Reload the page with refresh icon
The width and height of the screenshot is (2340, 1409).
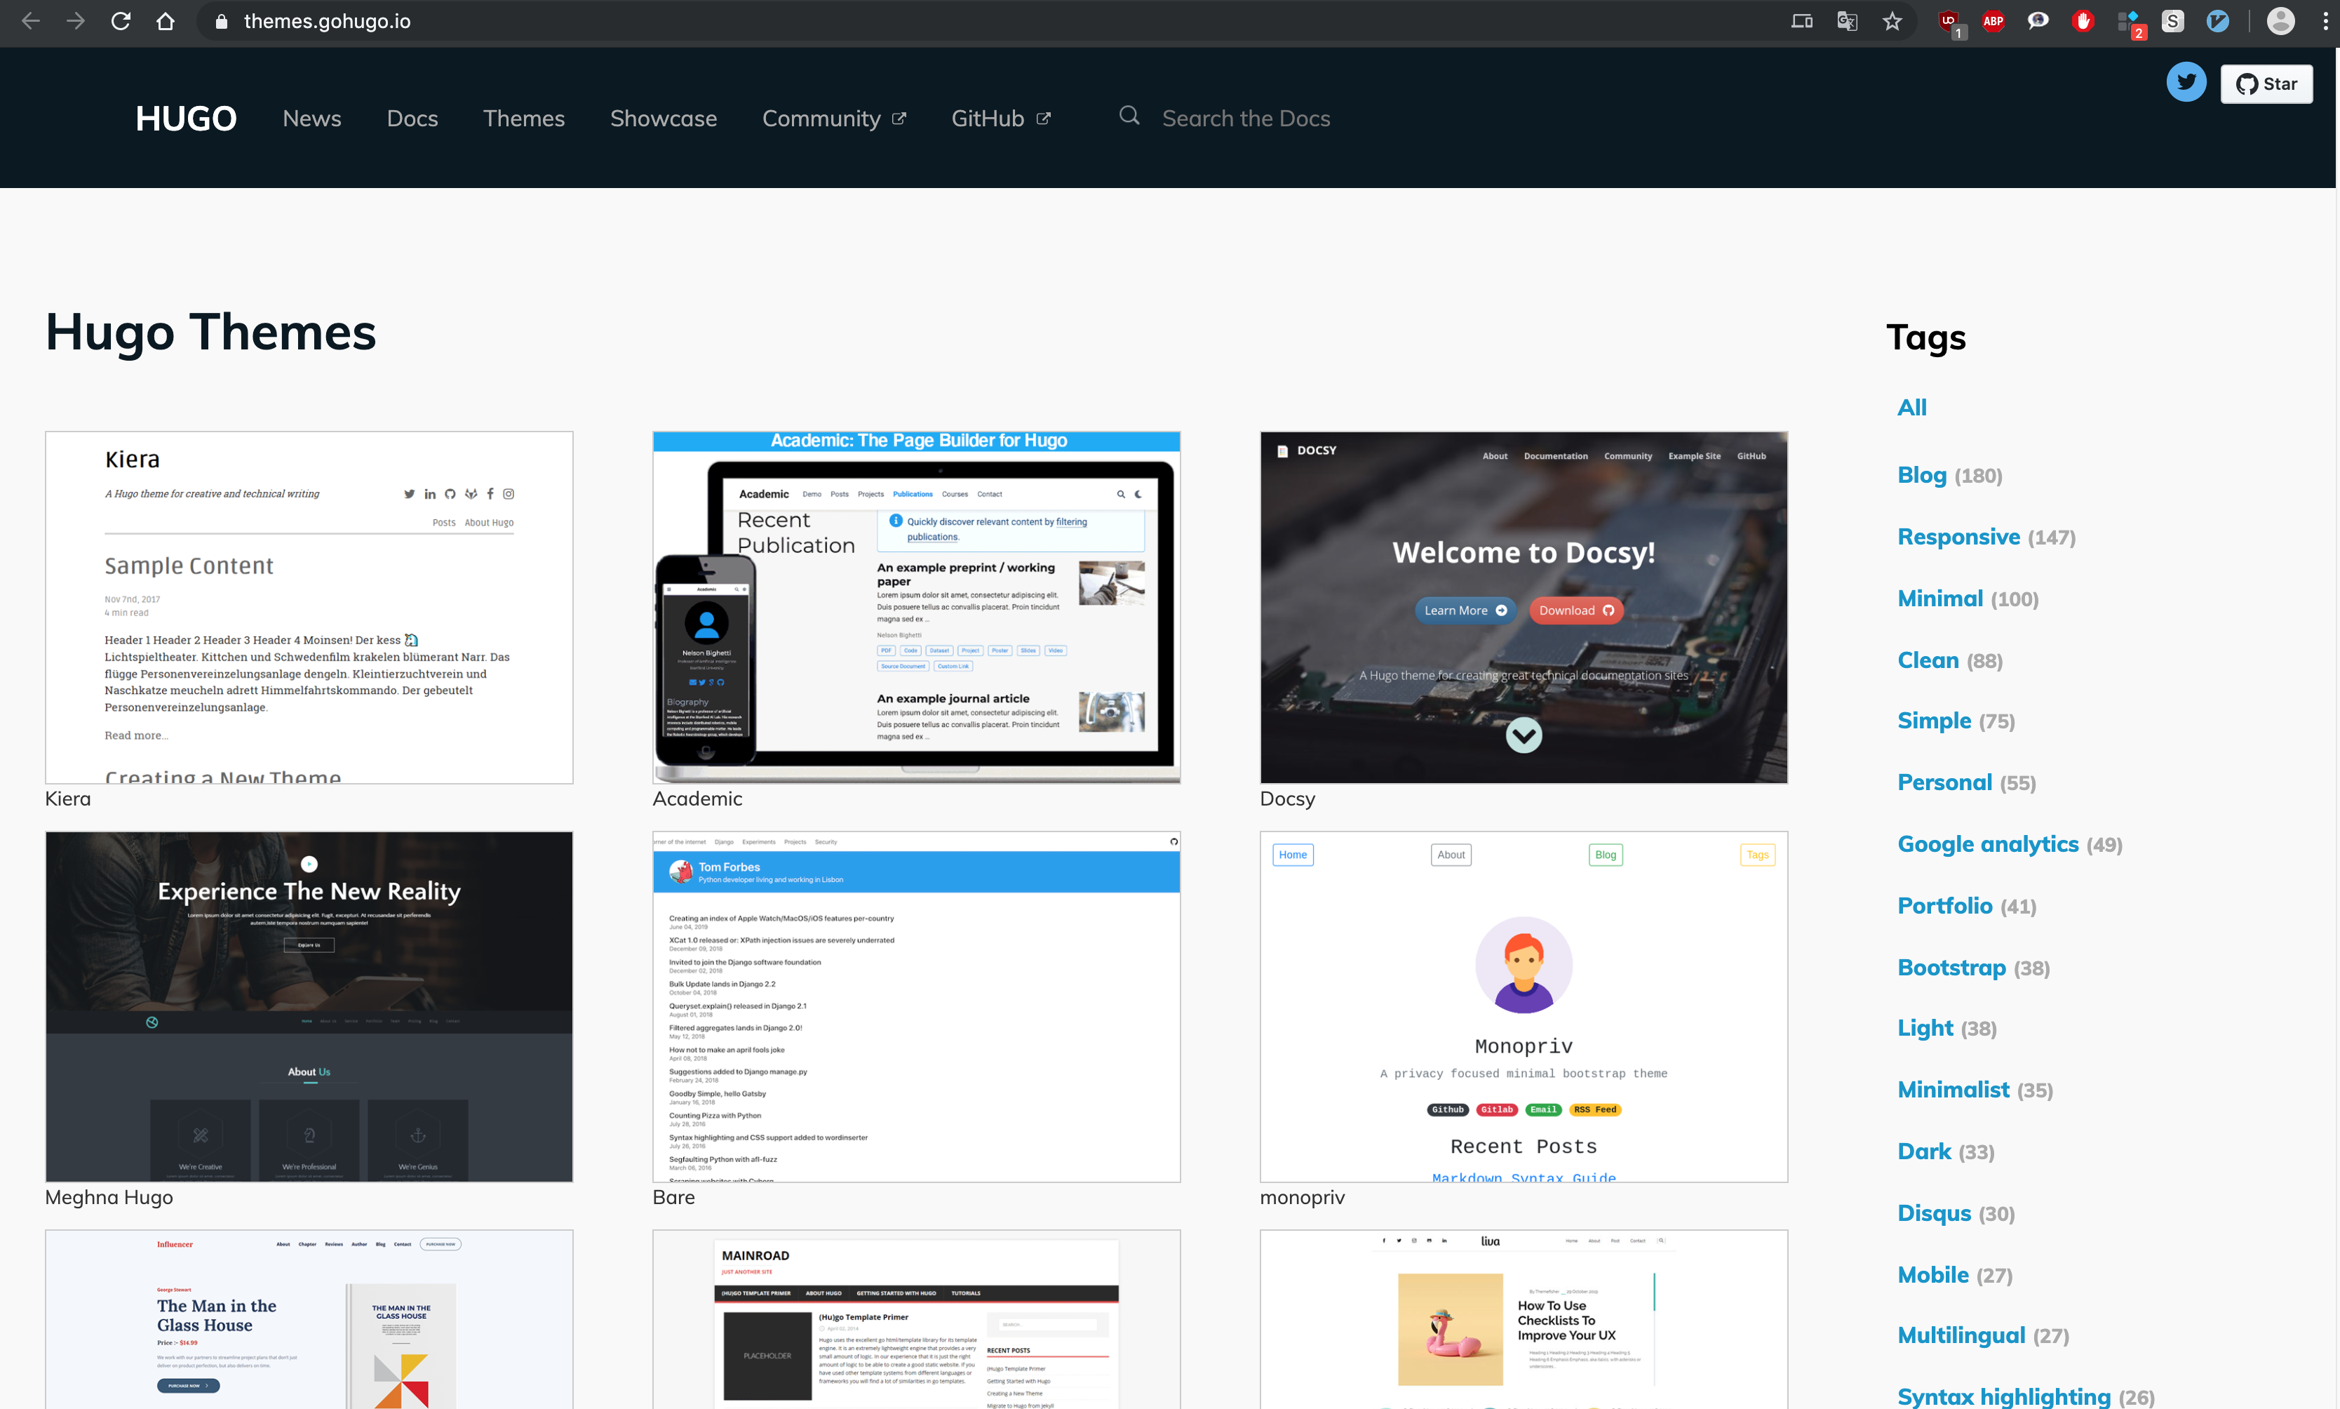(121, 21)
